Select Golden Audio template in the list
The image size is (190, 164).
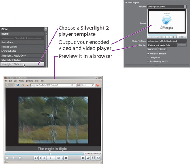tap(22, 51)
